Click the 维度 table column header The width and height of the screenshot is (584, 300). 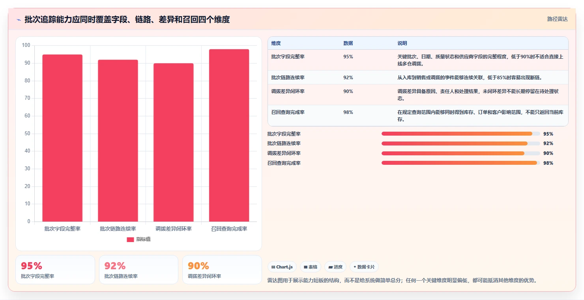tap(276, 43)
